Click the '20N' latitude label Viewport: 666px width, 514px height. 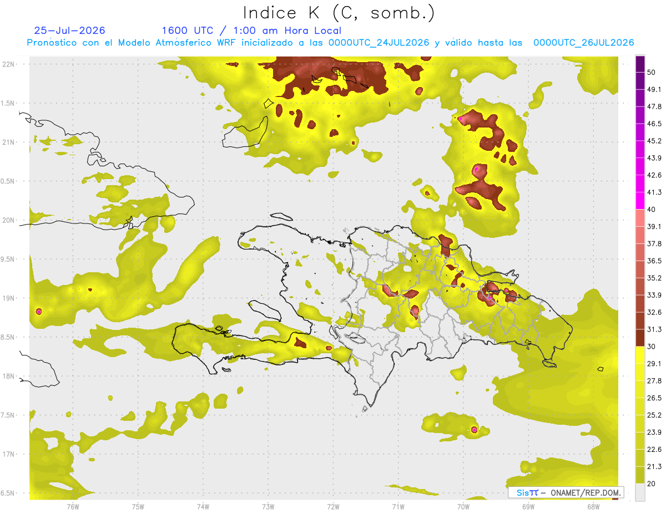click(x=9, y=220)
